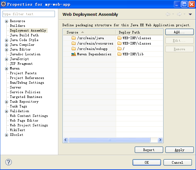Open the forward history dropdown arrow
196x170 pixels.
[185, 14]
